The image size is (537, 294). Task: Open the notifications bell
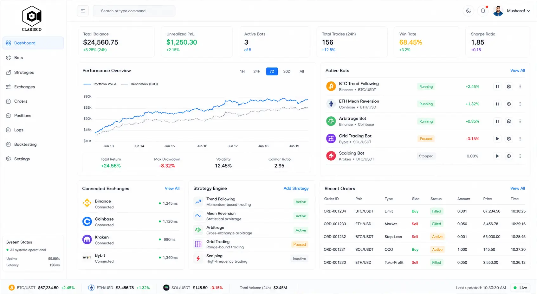click(483, 11)
